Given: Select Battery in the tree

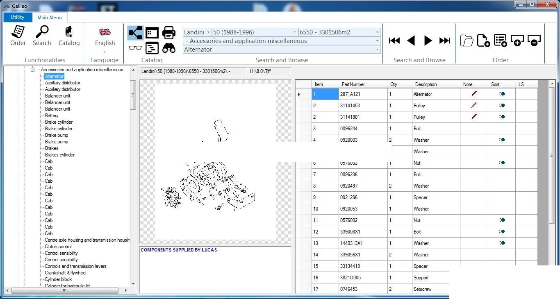Looking at the screenshot, I should pyautogui.click(x=52, y=116).
